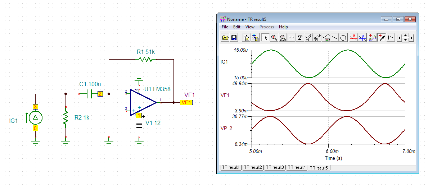Screen dimensions: 433x186
Task: Click the VP_2 curve label in the plot
Action: click(x=226, y=129)
